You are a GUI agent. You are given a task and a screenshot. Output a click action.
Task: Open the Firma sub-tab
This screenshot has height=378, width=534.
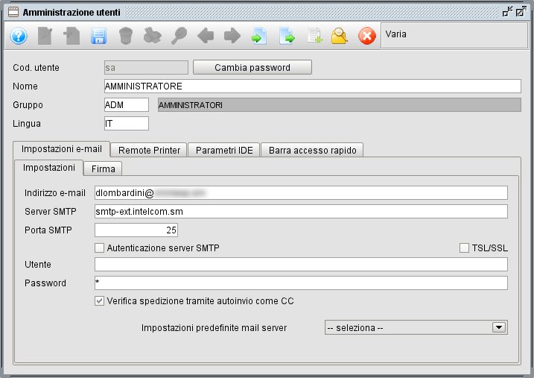click(x=103, y=169)
